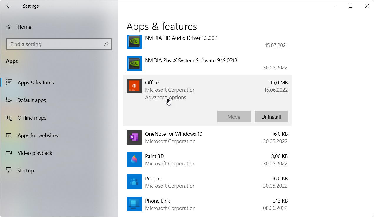This screenshot has height=217, width=374.
Task: Click the Paint 3D app icon
Action: (x=134, y=160)
